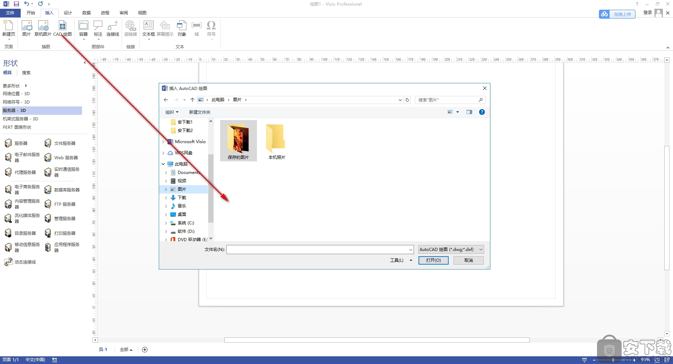Select the 本机照片 folder thumbnail
The height and width of the screenshot is (364, 673).
click(x=277, y=141)
